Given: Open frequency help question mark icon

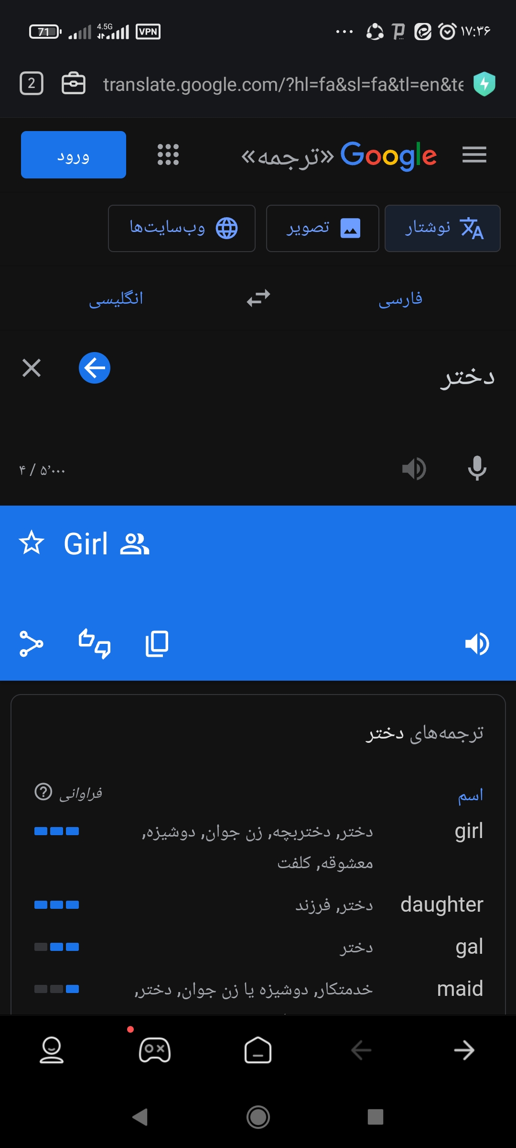Looking at the screenshot, I should pos(43,792).
